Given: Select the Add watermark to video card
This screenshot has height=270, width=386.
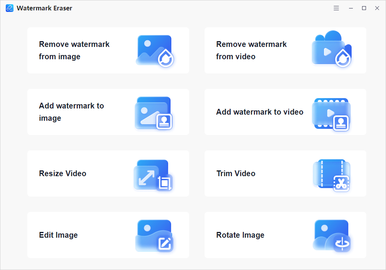Looking at the screenshot, I should [285, 112].
